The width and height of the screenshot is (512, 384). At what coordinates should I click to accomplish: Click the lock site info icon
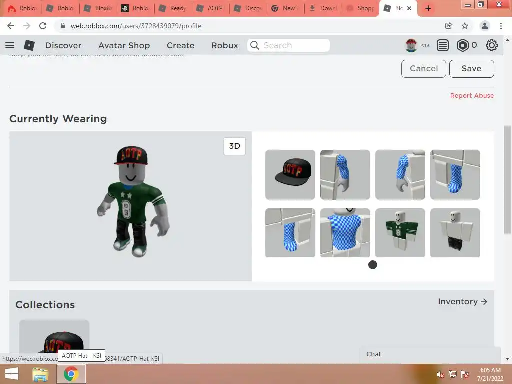point(63,26)
